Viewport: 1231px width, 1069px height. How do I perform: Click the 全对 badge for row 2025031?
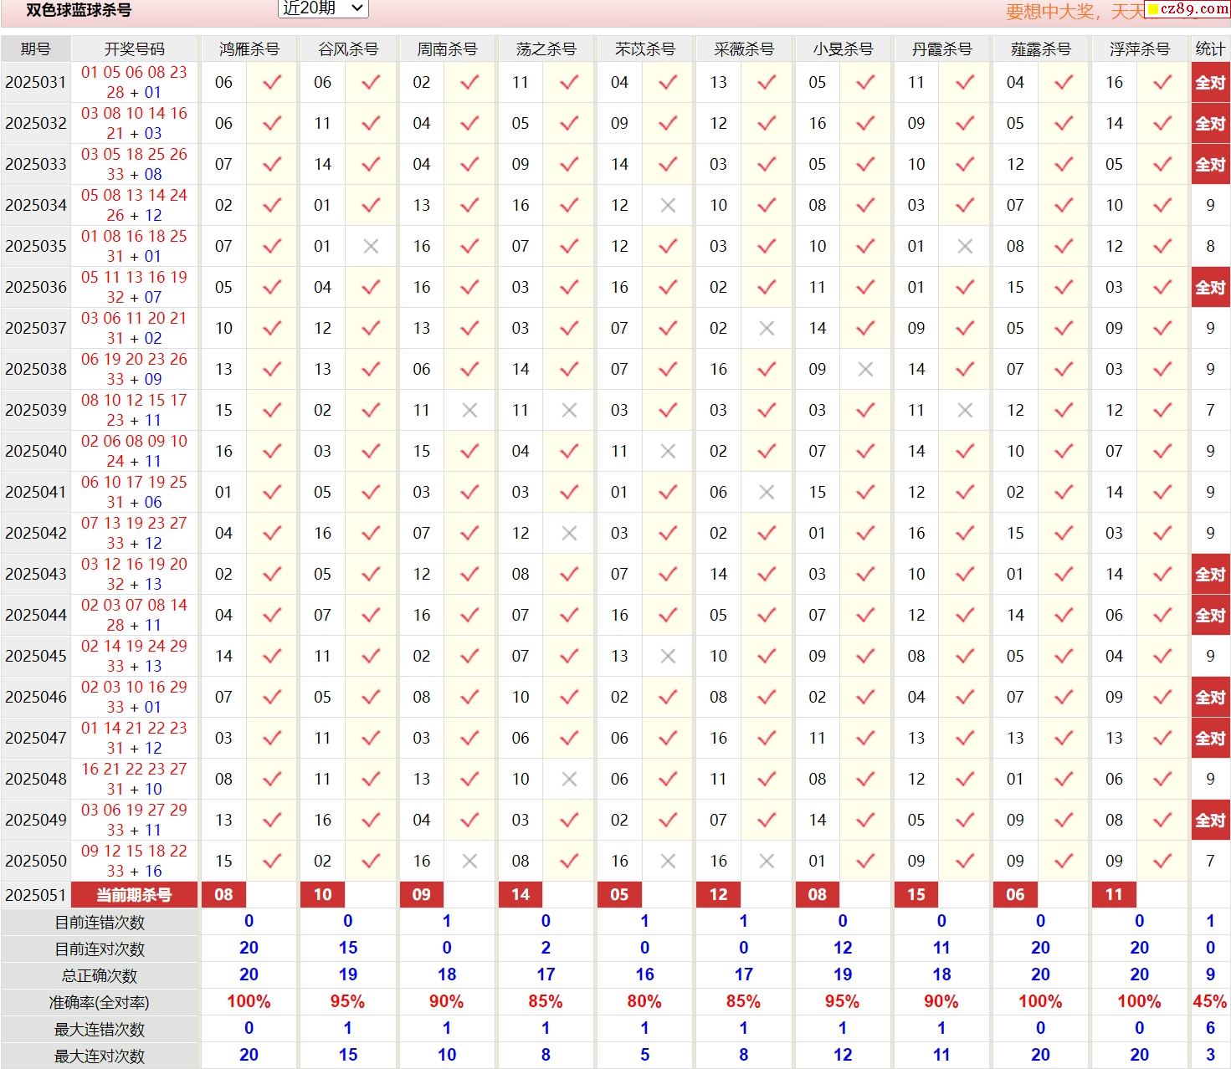coord(1210,83)
